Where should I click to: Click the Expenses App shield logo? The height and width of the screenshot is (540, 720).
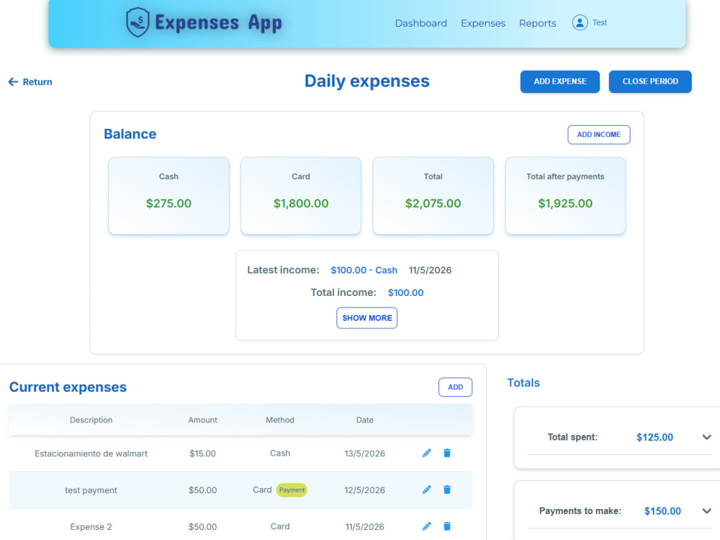tap(138, 22)
